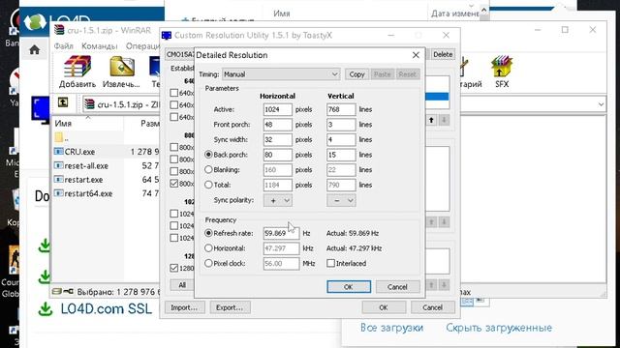Viewport: 620px width, 348px height.
Task: Click the Vertical Back porch field
Action: coord(341,155)
